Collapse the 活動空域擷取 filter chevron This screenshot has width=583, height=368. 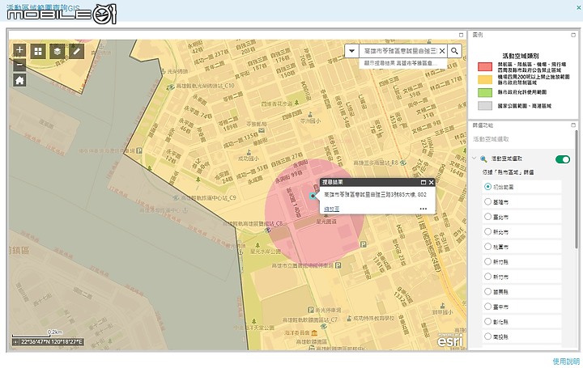coord(474,159)
